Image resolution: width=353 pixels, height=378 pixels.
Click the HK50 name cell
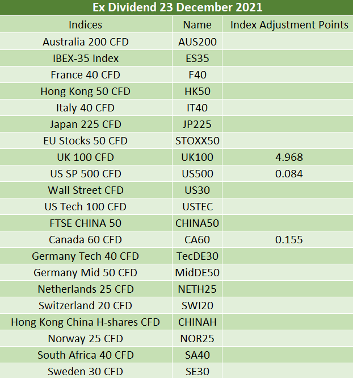(x=197, y=91)
